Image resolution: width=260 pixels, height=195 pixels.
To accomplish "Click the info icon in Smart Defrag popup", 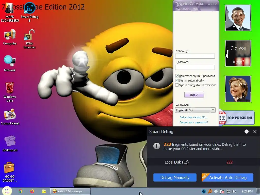I will pos(156,146).
